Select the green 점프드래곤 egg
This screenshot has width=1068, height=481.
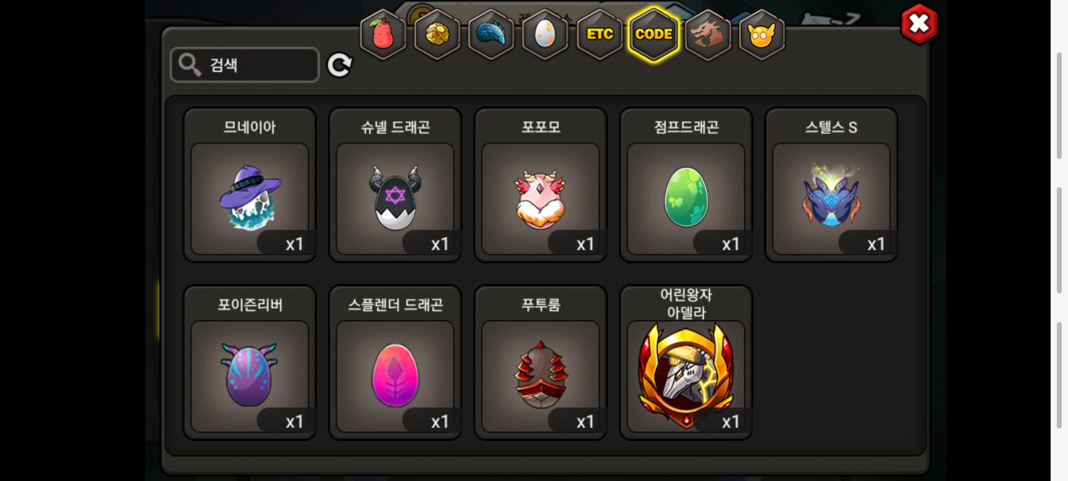(686, 185)
